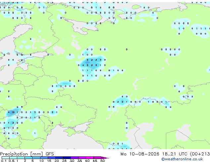Click the '10' precipitation value on map
The height and width of the screenshot is (162, 210).
pos(13,112)
